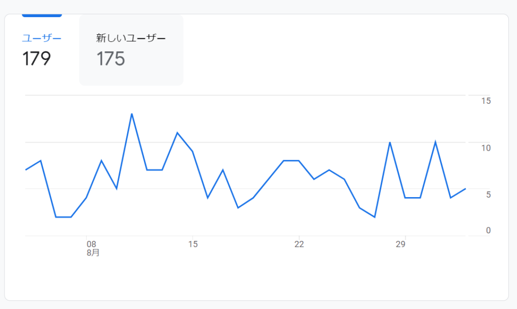
Task: Click the 08 date label on the x-axis
Action: [91, 244]
